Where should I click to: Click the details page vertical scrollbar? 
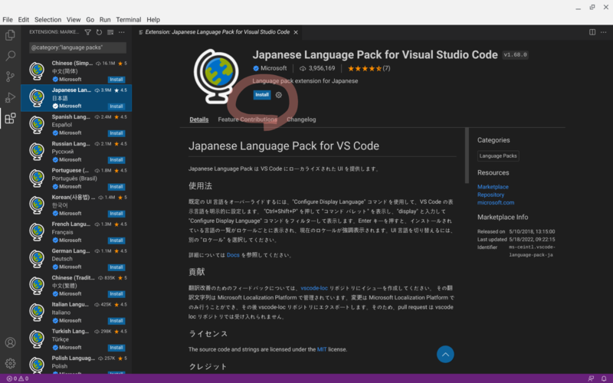467,155
